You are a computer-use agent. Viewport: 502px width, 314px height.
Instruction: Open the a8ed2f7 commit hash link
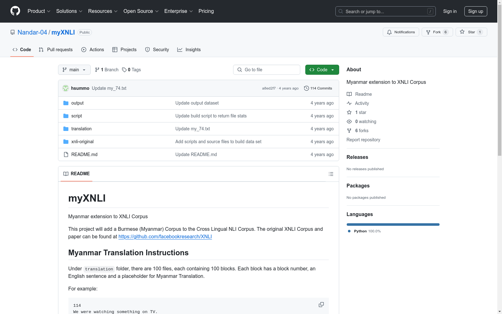click(x=269, y=88)
